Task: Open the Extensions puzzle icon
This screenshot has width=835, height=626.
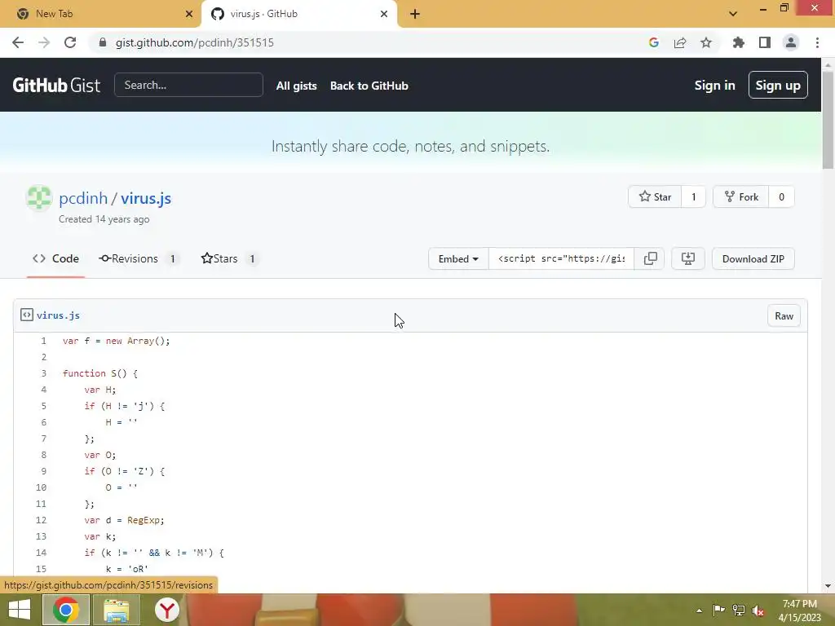Action: click(x=739, y=42)
